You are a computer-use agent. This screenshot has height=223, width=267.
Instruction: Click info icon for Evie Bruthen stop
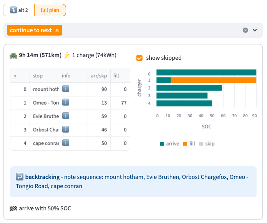tap(66, 116)
